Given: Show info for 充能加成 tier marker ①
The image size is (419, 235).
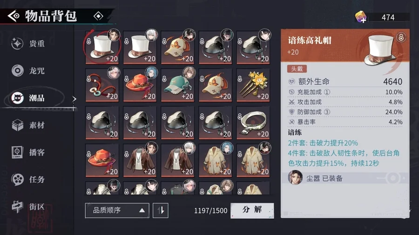Looking at the screenshot, I should (327, 92).
